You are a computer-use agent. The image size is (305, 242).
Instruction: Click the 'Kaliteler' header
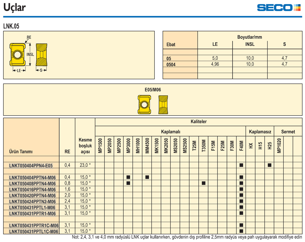coord(199,122)
